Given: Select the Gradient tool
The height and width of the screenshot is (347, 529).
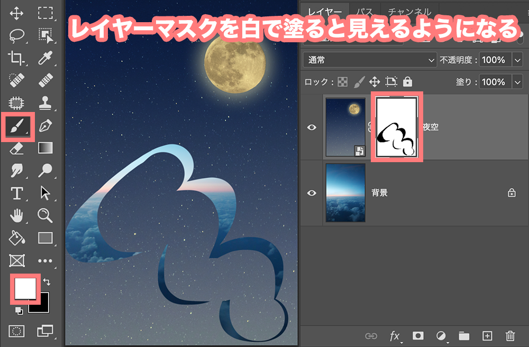Looking at the screenshot, I should pyautogui.click(x=45, y=148).
